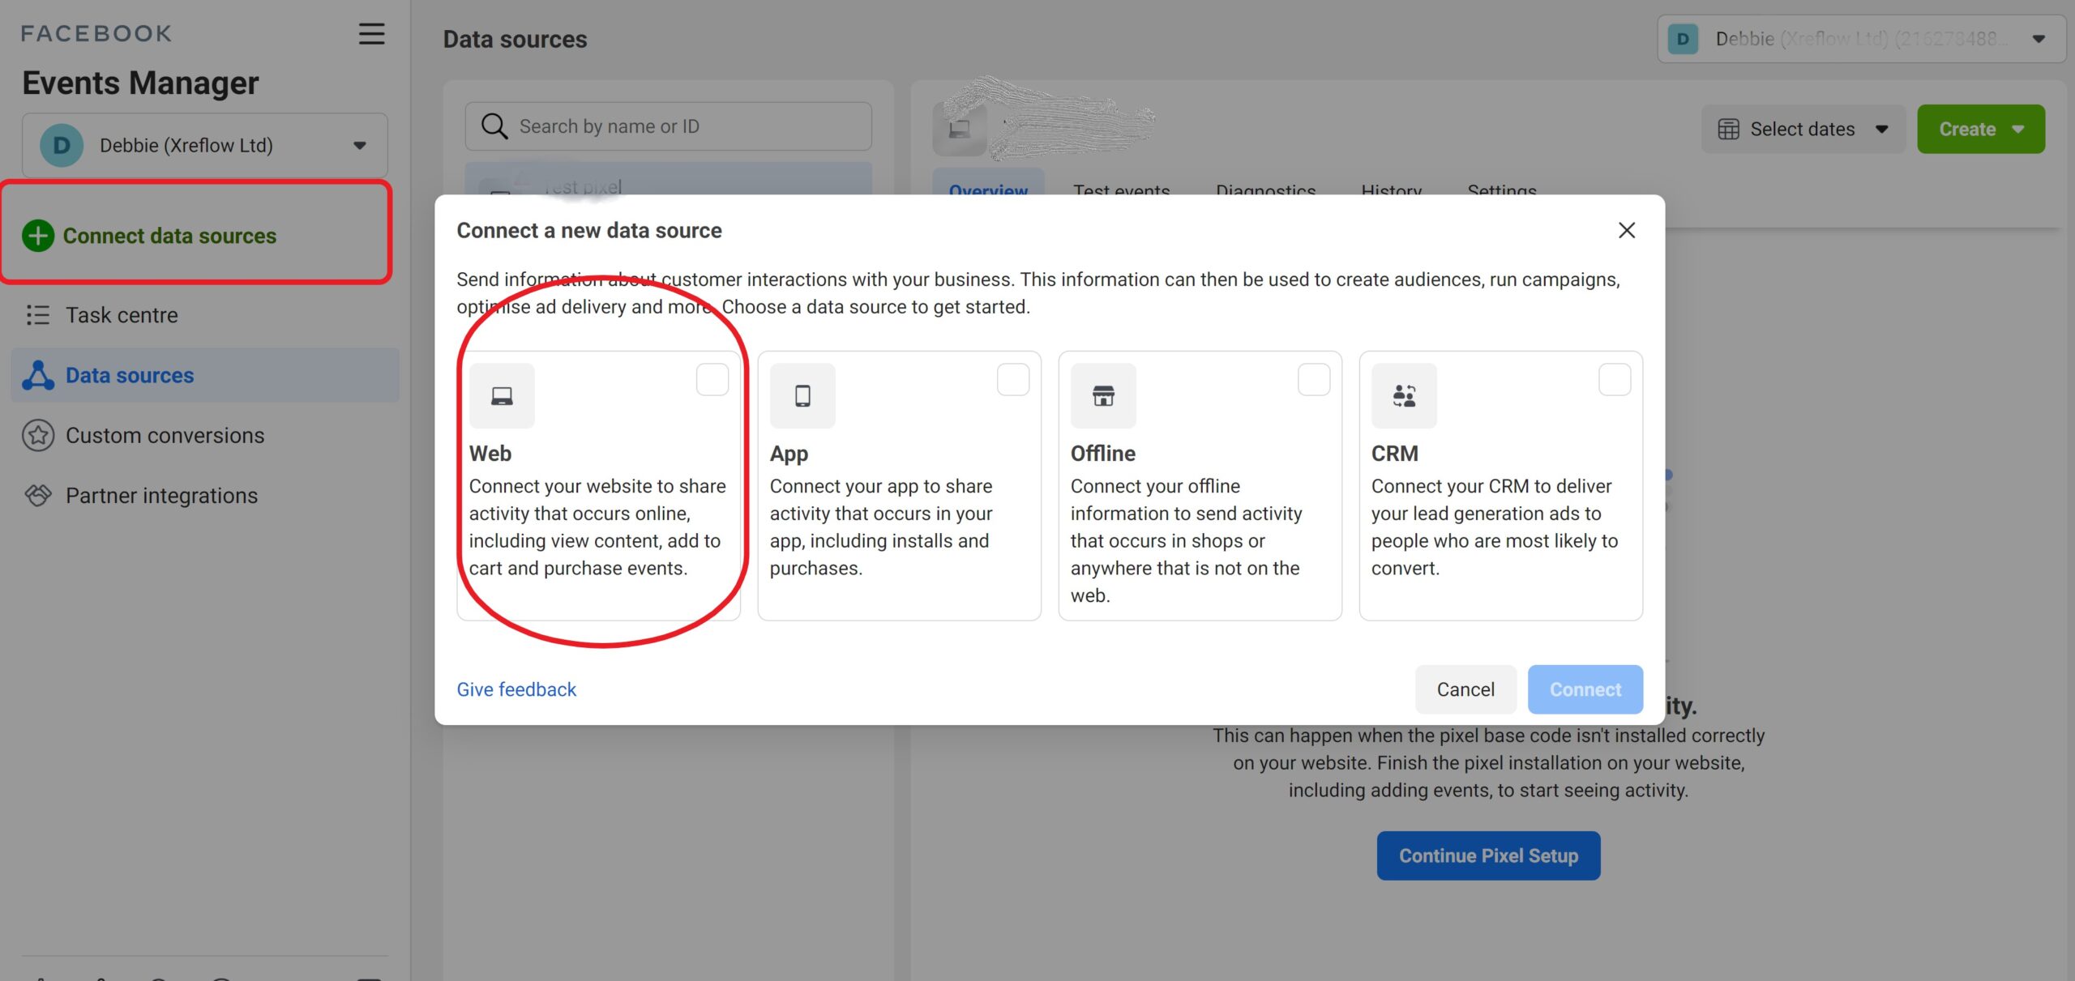Click Continue Pixel Setup
2075x981 pixels.
[x=1488, y=855]
